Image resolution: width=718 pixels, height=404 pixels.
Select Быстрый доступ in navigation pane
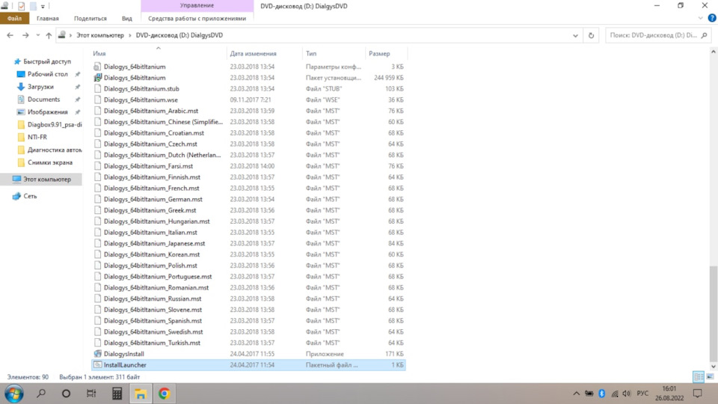[x=46, y=61]
